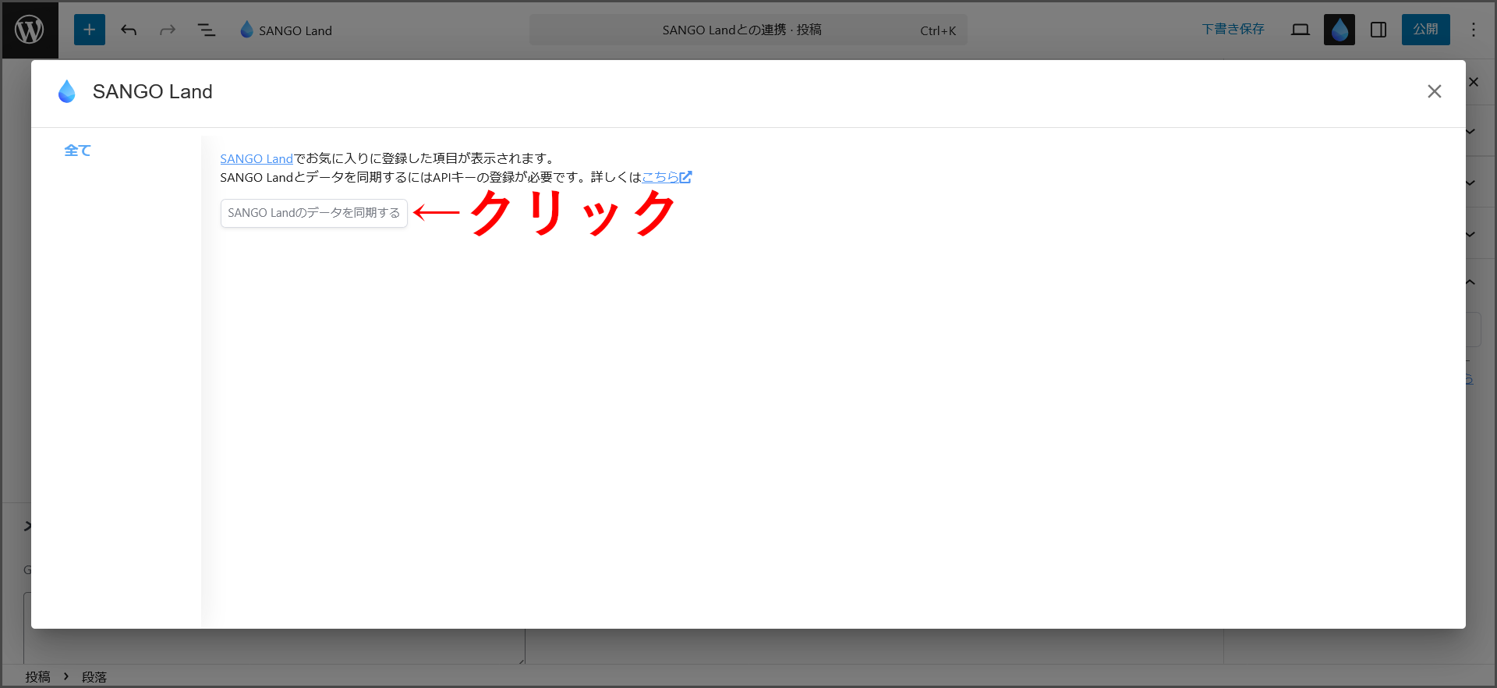This screenshot has height=688, width=1497.
Task: Open the こちら API key help link
Action: coord(667,177)
